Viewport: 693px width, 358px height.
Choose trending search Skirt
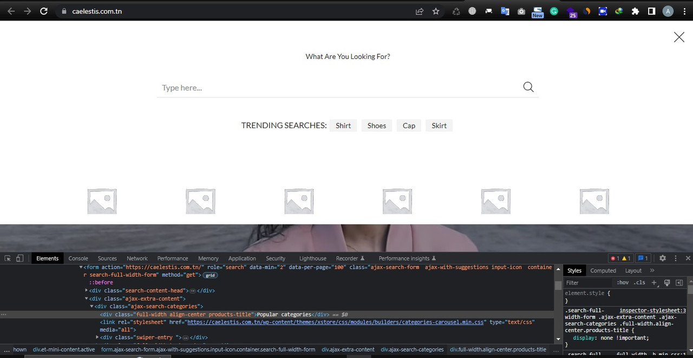coord(439,125)
